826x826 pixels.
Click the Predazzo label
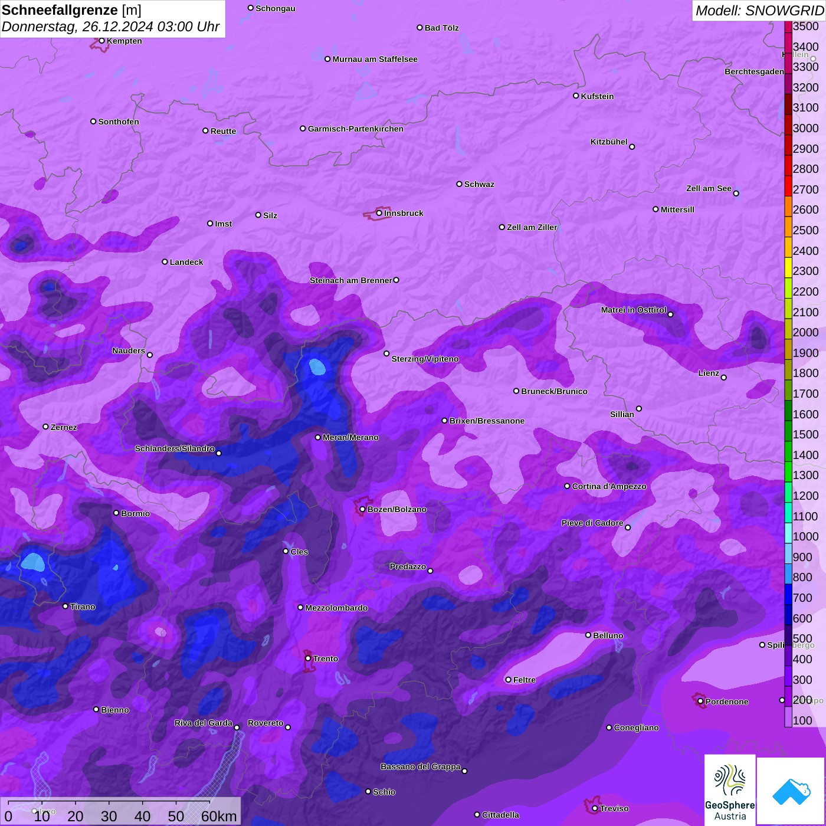click(x=408, y=566)
